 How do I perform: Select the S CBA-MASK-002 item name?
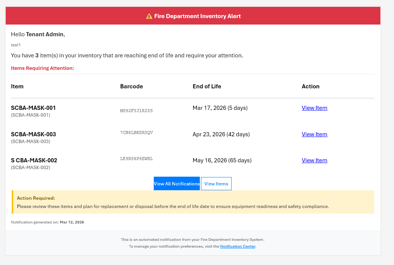click(34, 160)
